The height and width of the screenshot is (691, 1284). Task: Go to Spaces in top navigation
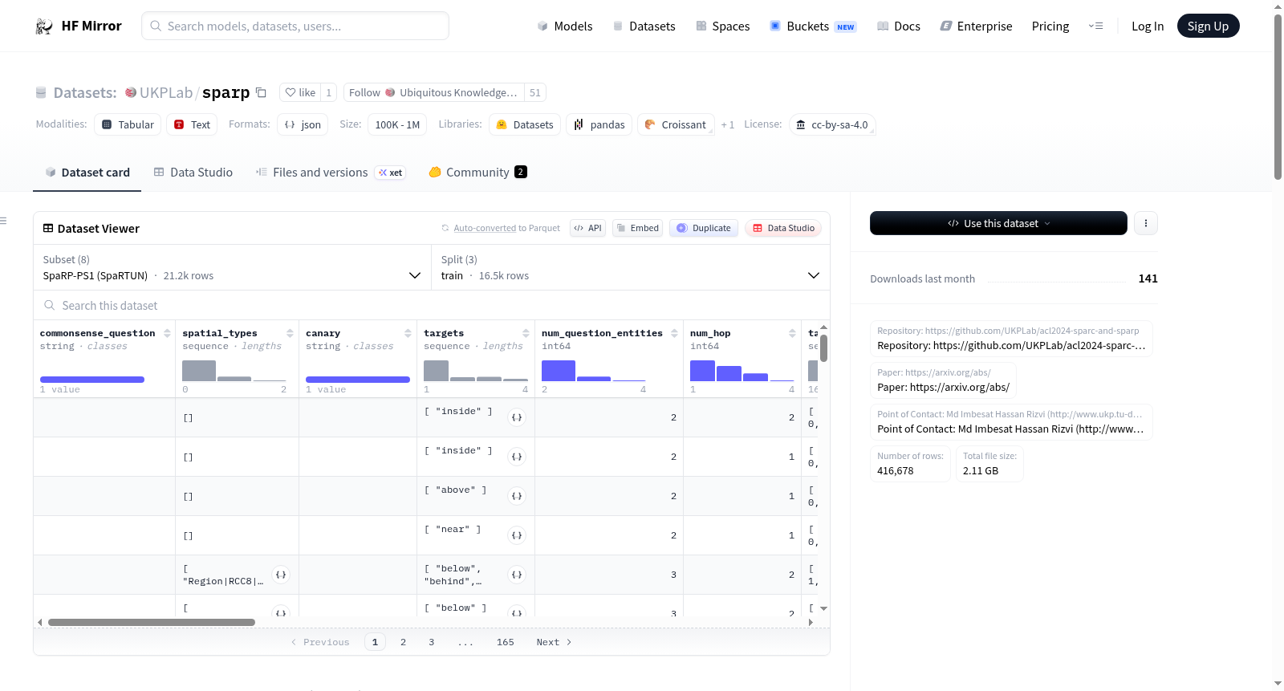[x=723, y=26]
